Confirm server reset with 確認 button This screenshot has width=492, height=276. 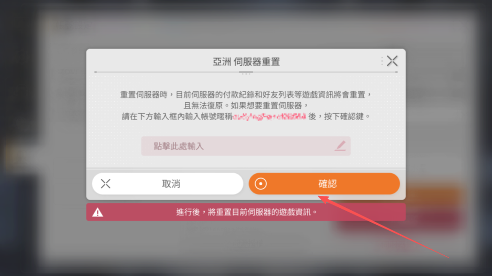pyautogui.click(x=324, y=184)
